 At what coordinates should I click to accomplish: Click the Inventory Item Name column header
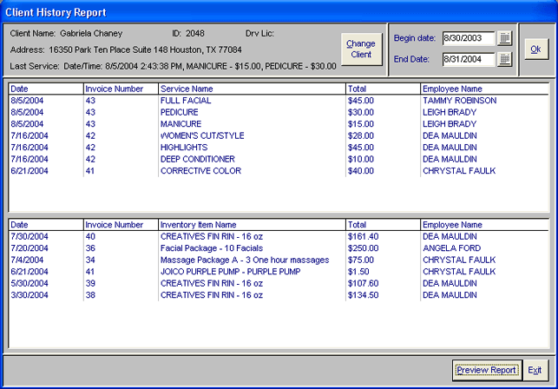pyautogui.click(x=252, y=225)
